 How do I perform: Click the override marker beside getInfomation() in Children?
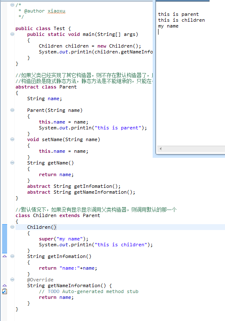(5, 256)
